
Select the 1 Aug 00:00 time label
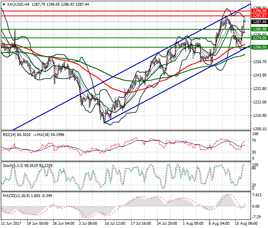click(x=193, y=224)
